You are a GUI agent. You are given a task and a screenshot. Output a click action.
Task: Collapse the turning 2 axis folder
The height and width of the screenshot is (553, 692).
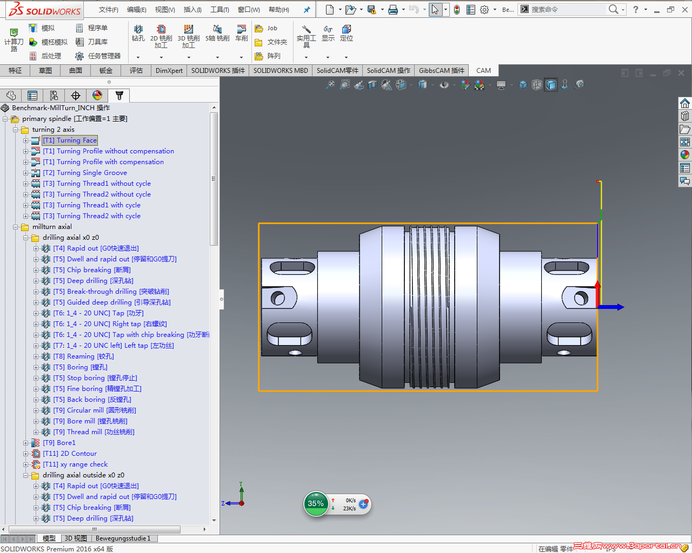point(16,130)
